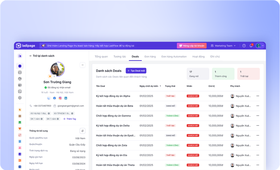Open row menu for Hoàn tất thỏa thuận dự án Beta

pyautogui.click(x=258, y=106)
